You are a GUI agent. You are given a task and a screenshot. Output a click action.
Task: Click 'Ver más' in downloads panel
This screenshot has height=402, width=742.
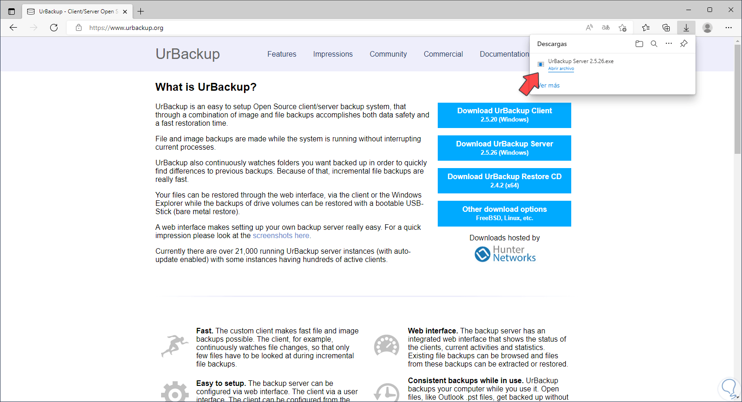[x=548, y=85]
